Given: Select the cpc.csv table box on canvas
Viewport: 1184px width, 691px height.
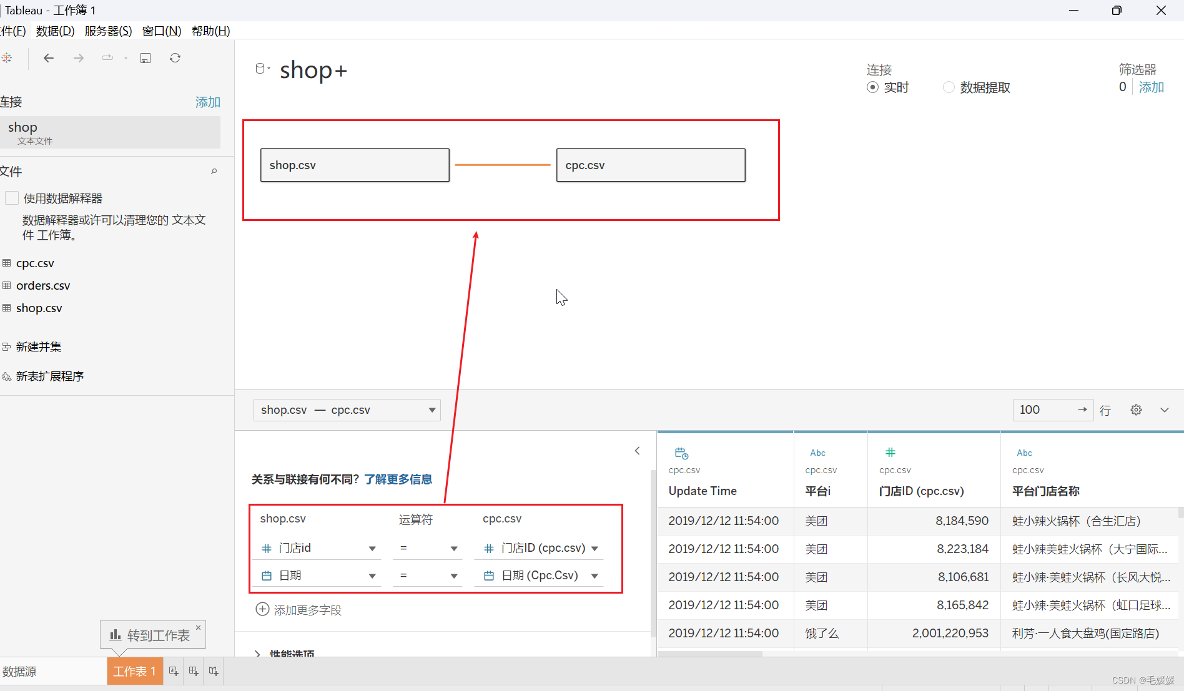Looking at the screenshot, I should (651, 165).
